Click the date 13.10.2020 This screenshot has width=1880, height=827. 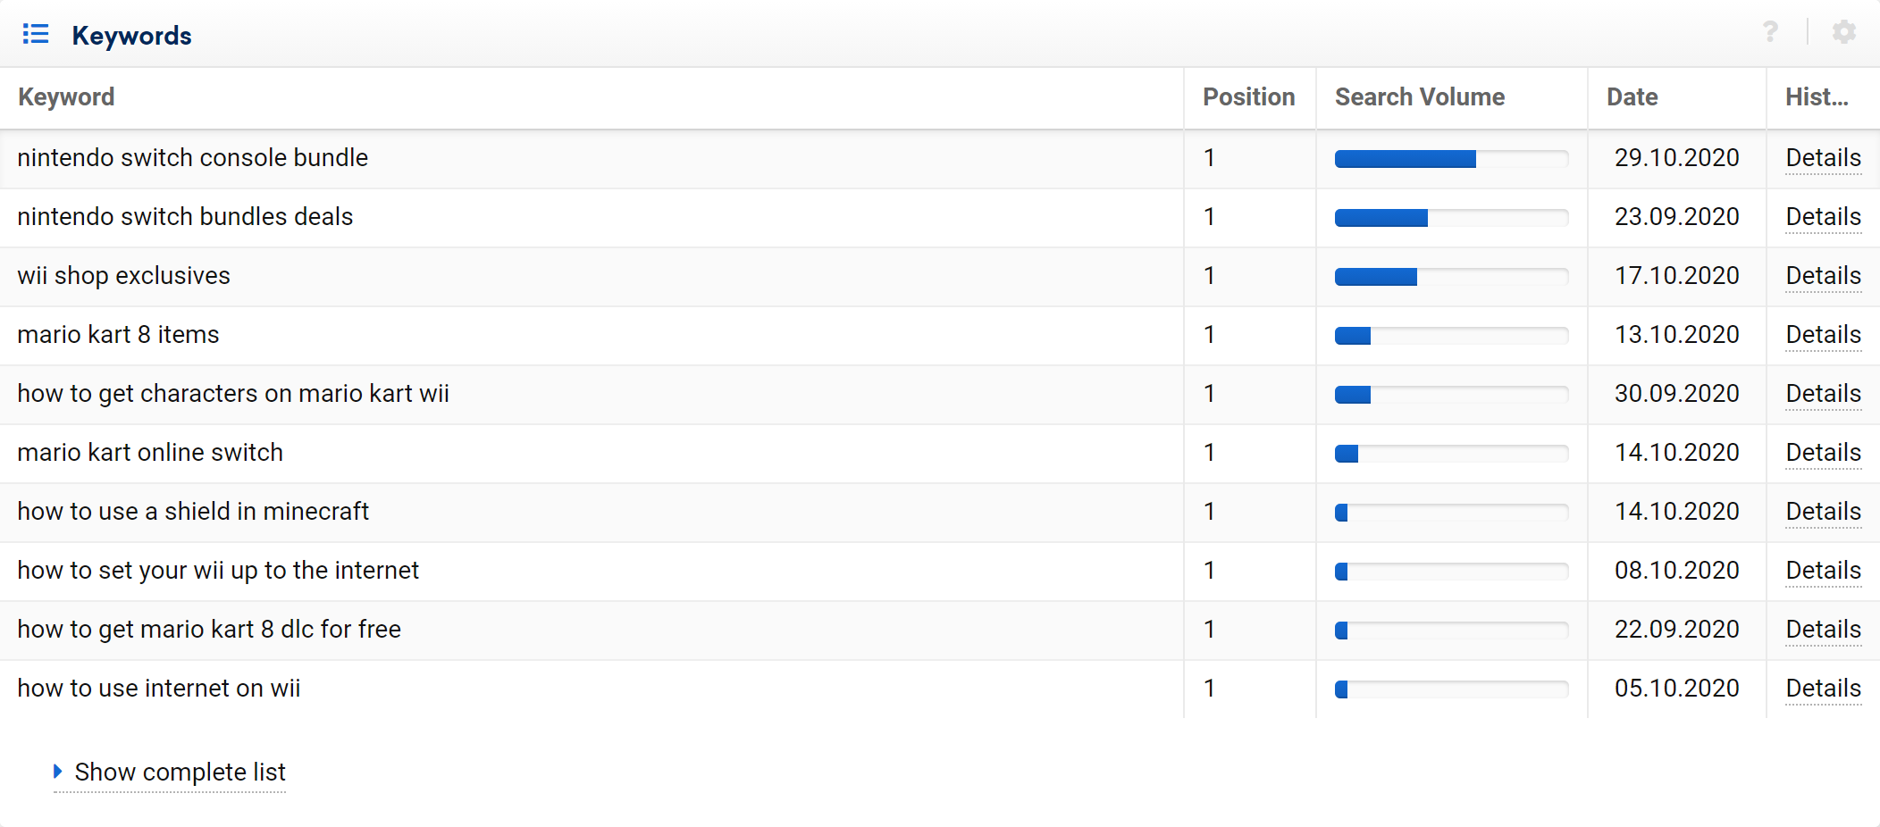(1676, 335)
